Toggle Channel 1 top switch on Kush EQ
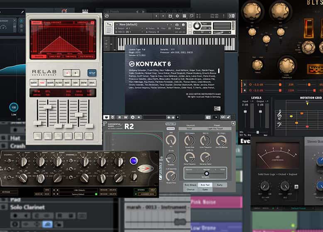The image size is (323, 232). (8, 160)
